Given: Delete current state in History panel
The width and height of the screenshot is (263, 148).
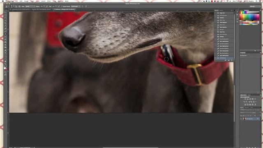Looking at the screenshot, I should coord(232,60).
